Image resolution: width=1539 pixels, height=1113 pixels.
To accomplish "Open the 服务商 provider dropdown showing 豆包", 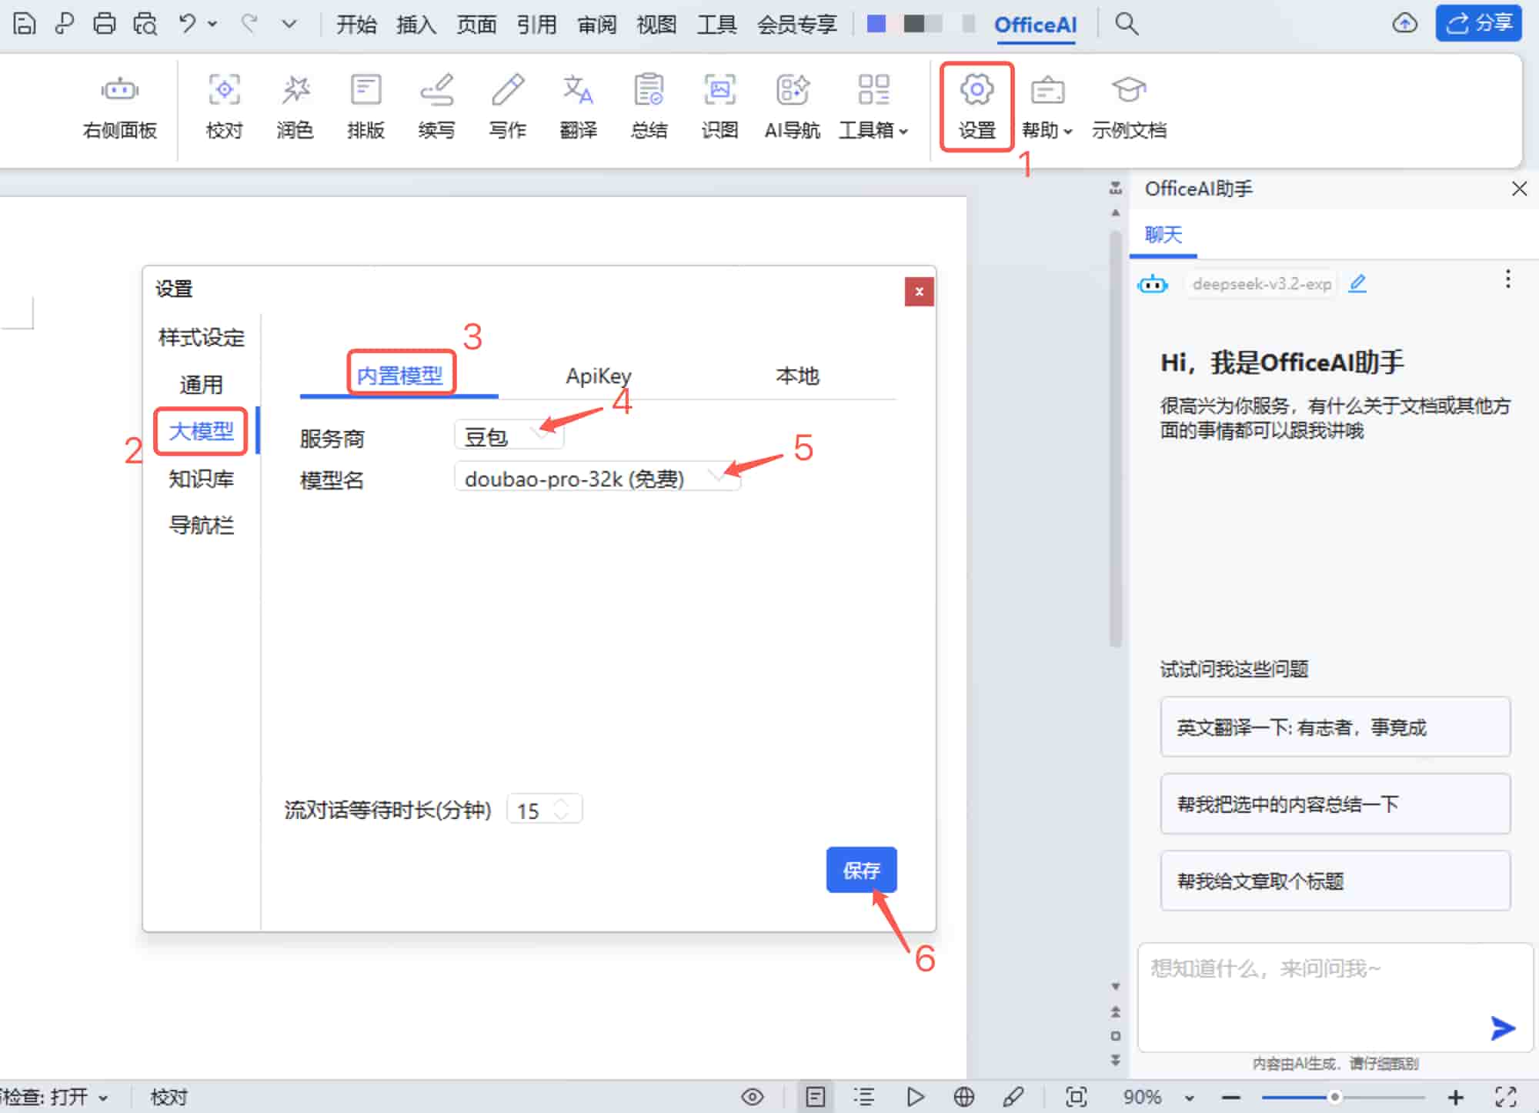I will (x=509, y=435).
